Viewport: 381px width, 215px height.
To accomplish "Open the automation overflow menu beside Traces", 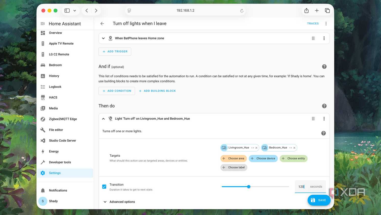I will [x=326, y=23].
